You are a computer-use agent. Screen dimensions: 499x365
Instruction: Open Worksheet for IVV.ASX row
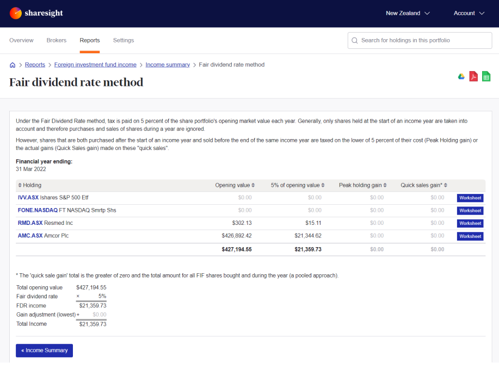[x=470, y=198]
